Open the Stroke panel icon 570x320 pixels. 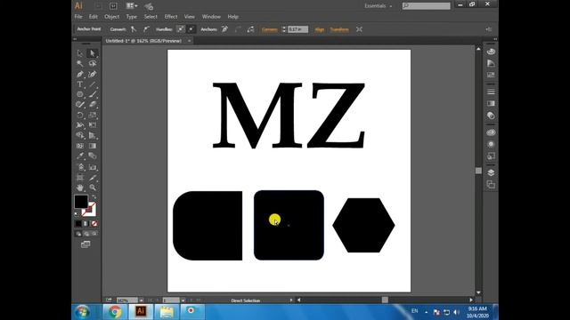(491, 92)
